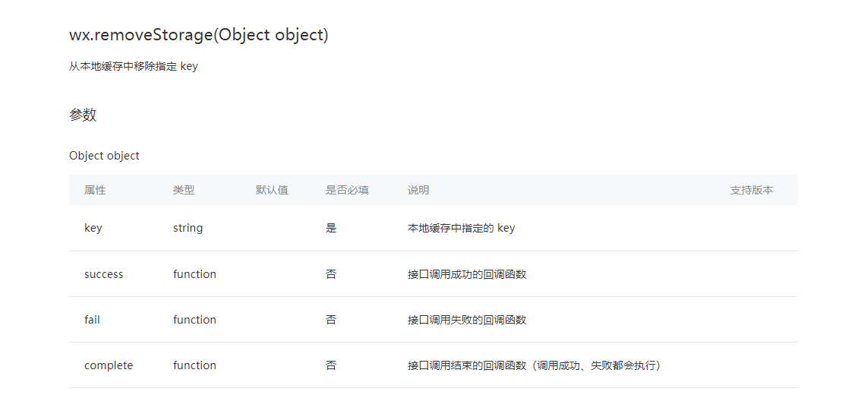The image size is (842, 414).
Task: Click the 参数 section heading
Action: (x=83, y=115)
